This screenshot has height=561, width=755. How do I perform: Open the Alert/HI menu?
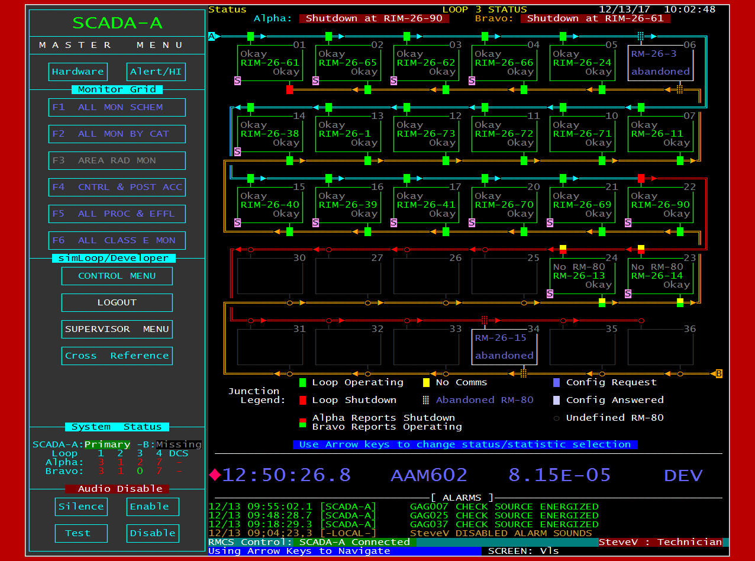(156, 72)
